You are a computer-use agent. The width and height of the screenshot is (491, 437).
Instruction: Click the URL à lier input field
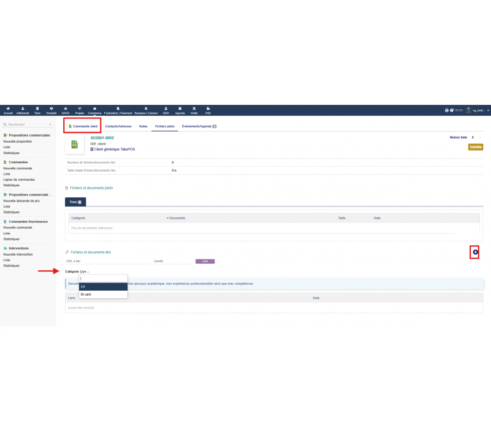pyautogui.click(x=107, y=261)
